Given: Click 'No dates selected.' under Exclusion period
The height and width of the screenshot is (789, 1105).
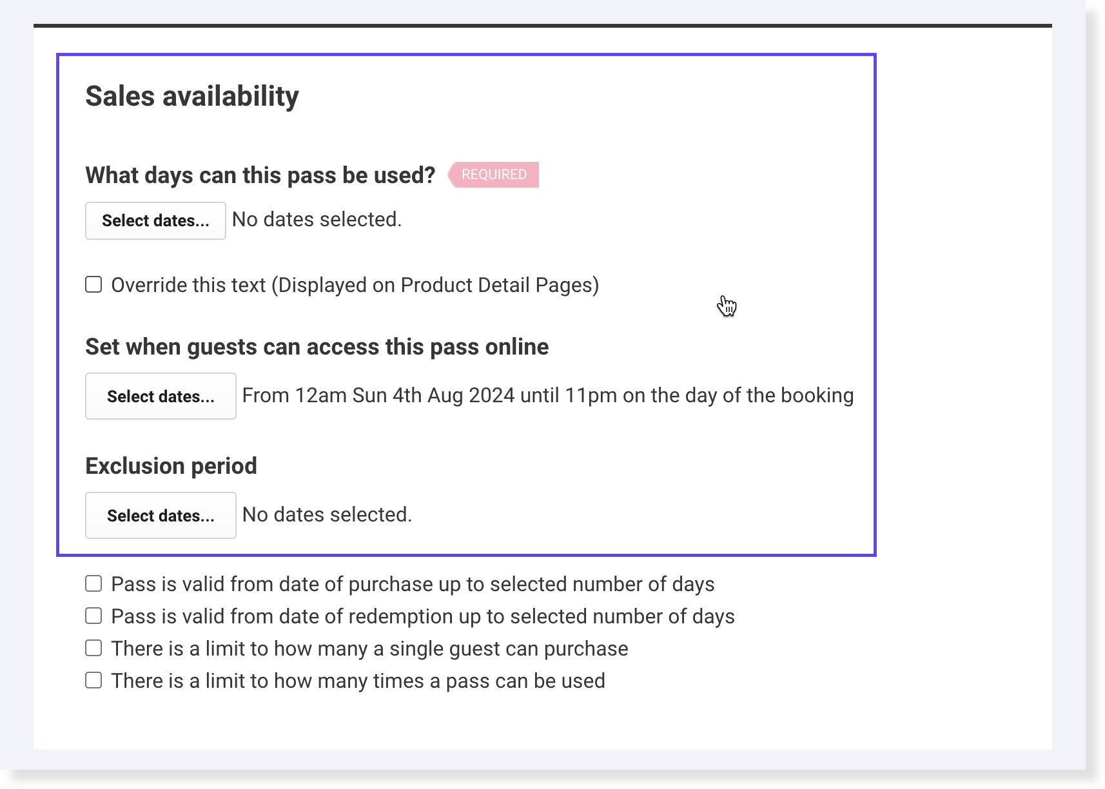Looking at the screenshot, I should tap(327, 515).
